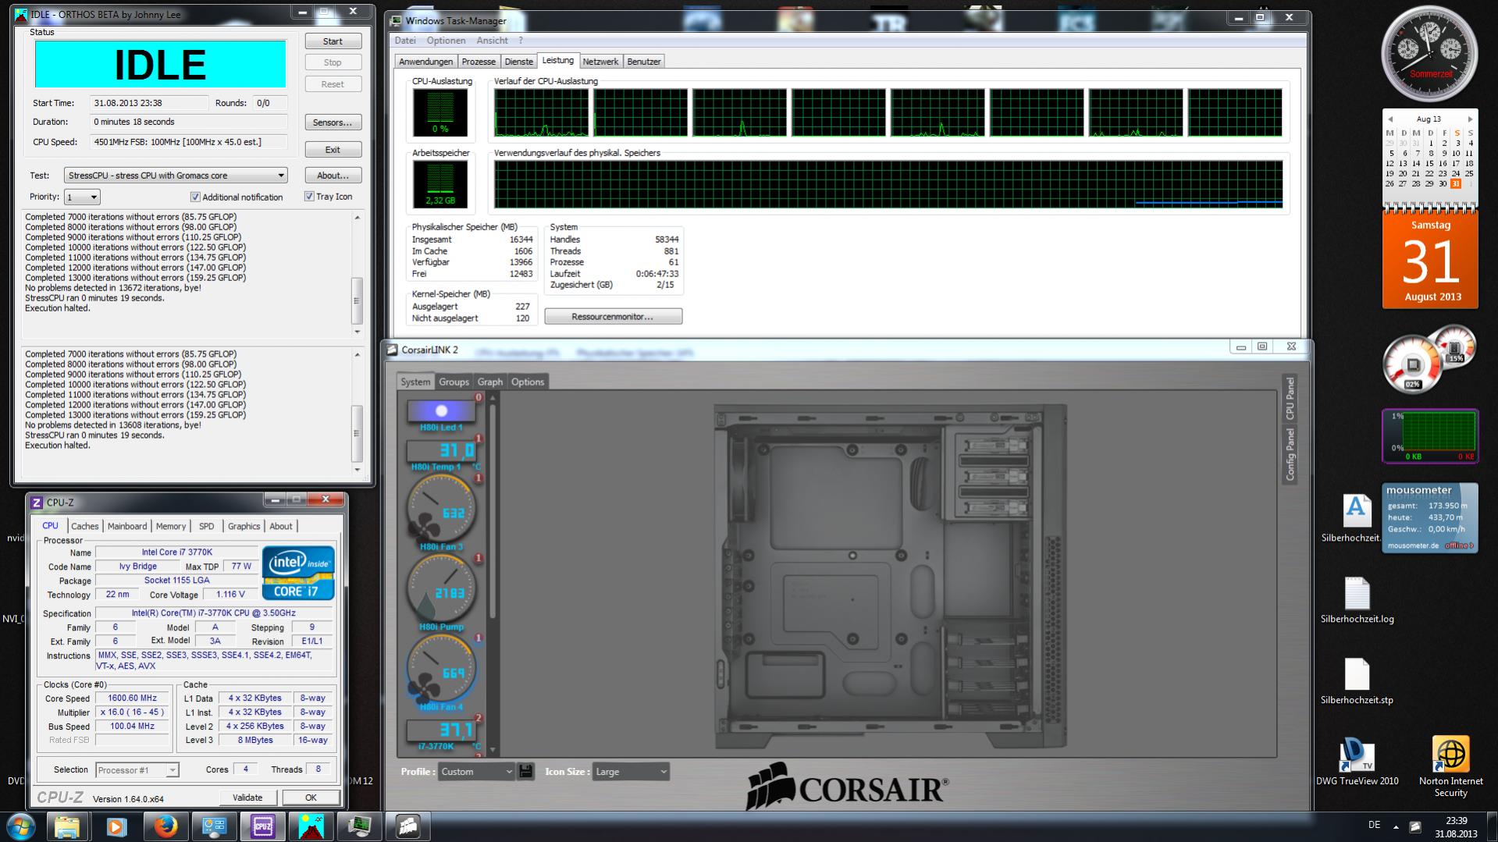Screen dimensions: 1498x842
Task: Switch to Task Manager via its taskbar icon
Action: [359, 826]
